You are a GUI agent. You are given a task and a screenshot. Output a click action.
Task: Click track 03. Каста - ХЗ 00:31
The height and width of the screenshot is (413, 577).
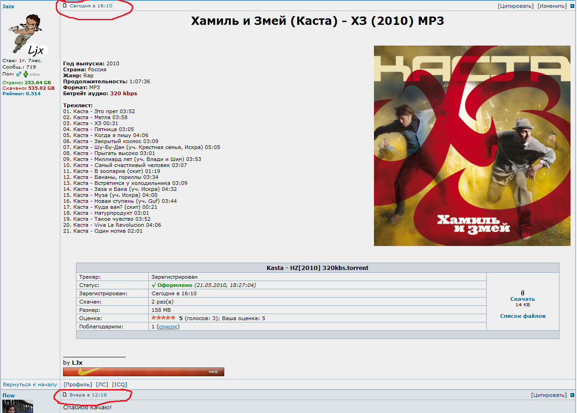91,123
